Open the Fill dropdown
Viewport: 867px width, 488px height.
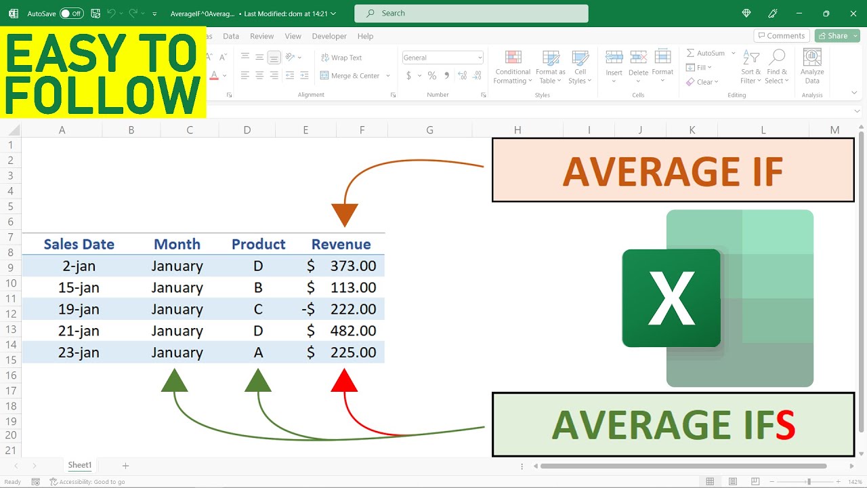click(699, 68)
